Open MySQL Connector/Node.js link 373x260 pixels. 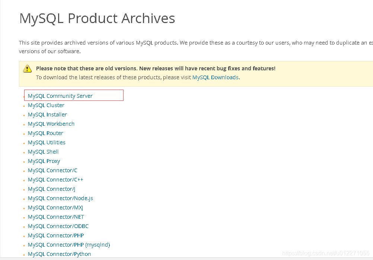click(60, 198)
